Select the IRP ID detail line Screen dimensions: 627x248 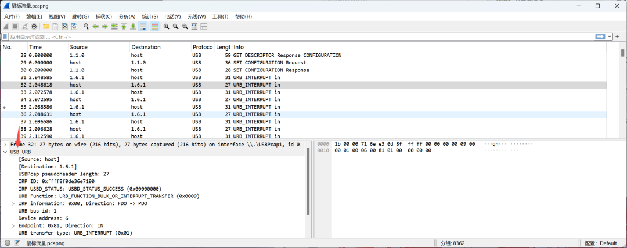pos(56,181)
